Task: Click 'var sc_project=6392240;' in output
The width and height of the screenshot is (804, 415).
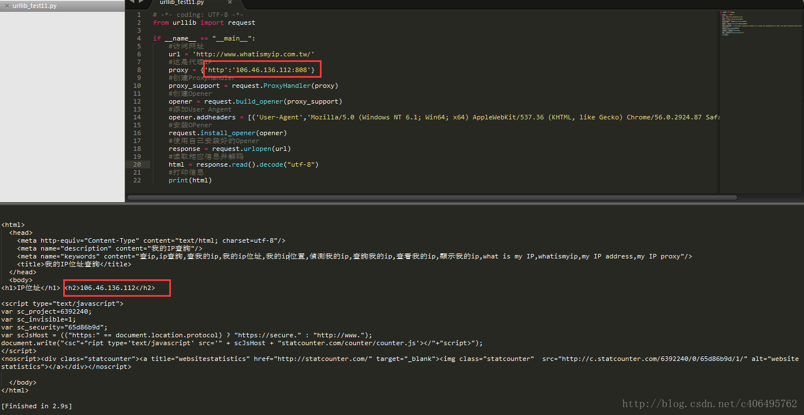Action: [46, 311]
